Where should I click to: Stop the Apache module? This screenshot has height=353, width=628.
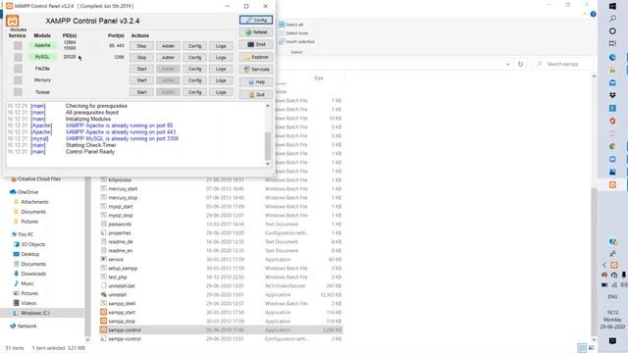(141, 46)
